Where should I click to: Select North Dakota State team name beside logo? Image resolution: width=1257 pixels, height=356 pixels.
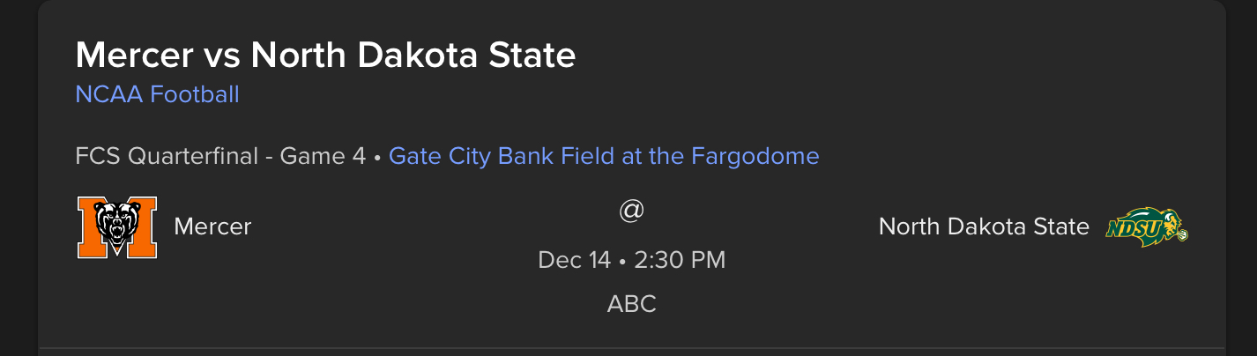(x=984, y=226)
